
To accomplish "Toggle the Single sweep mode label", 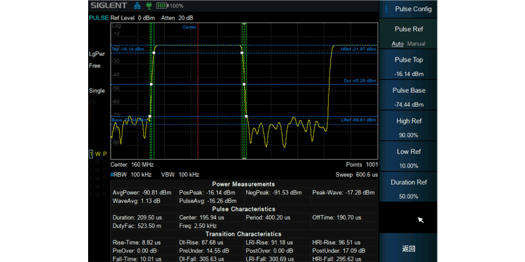I will point(97,90).
